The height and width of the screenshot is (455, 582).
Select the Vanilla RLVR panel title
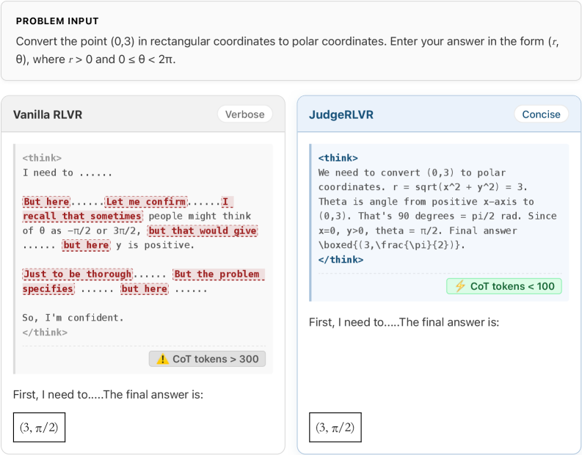pyautogui.click(x=48, y=114)
